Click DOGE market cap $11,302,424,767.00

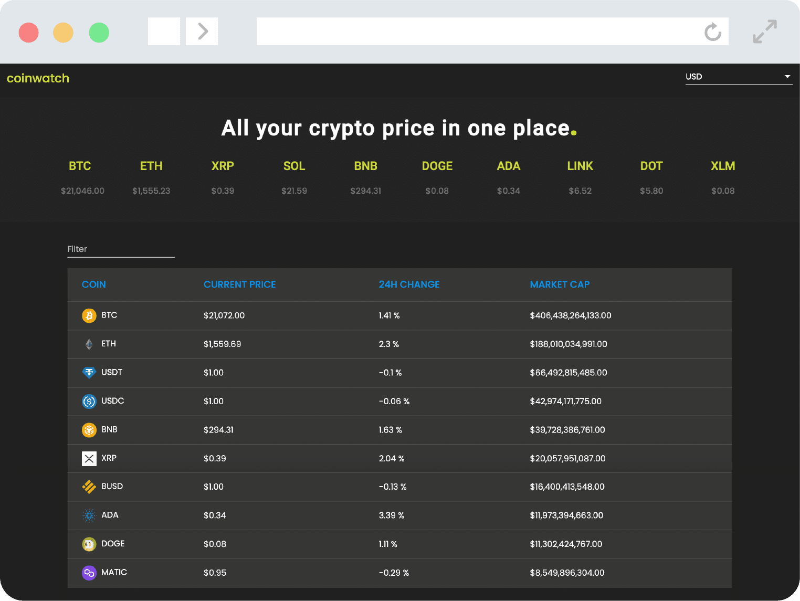[566, 544]
